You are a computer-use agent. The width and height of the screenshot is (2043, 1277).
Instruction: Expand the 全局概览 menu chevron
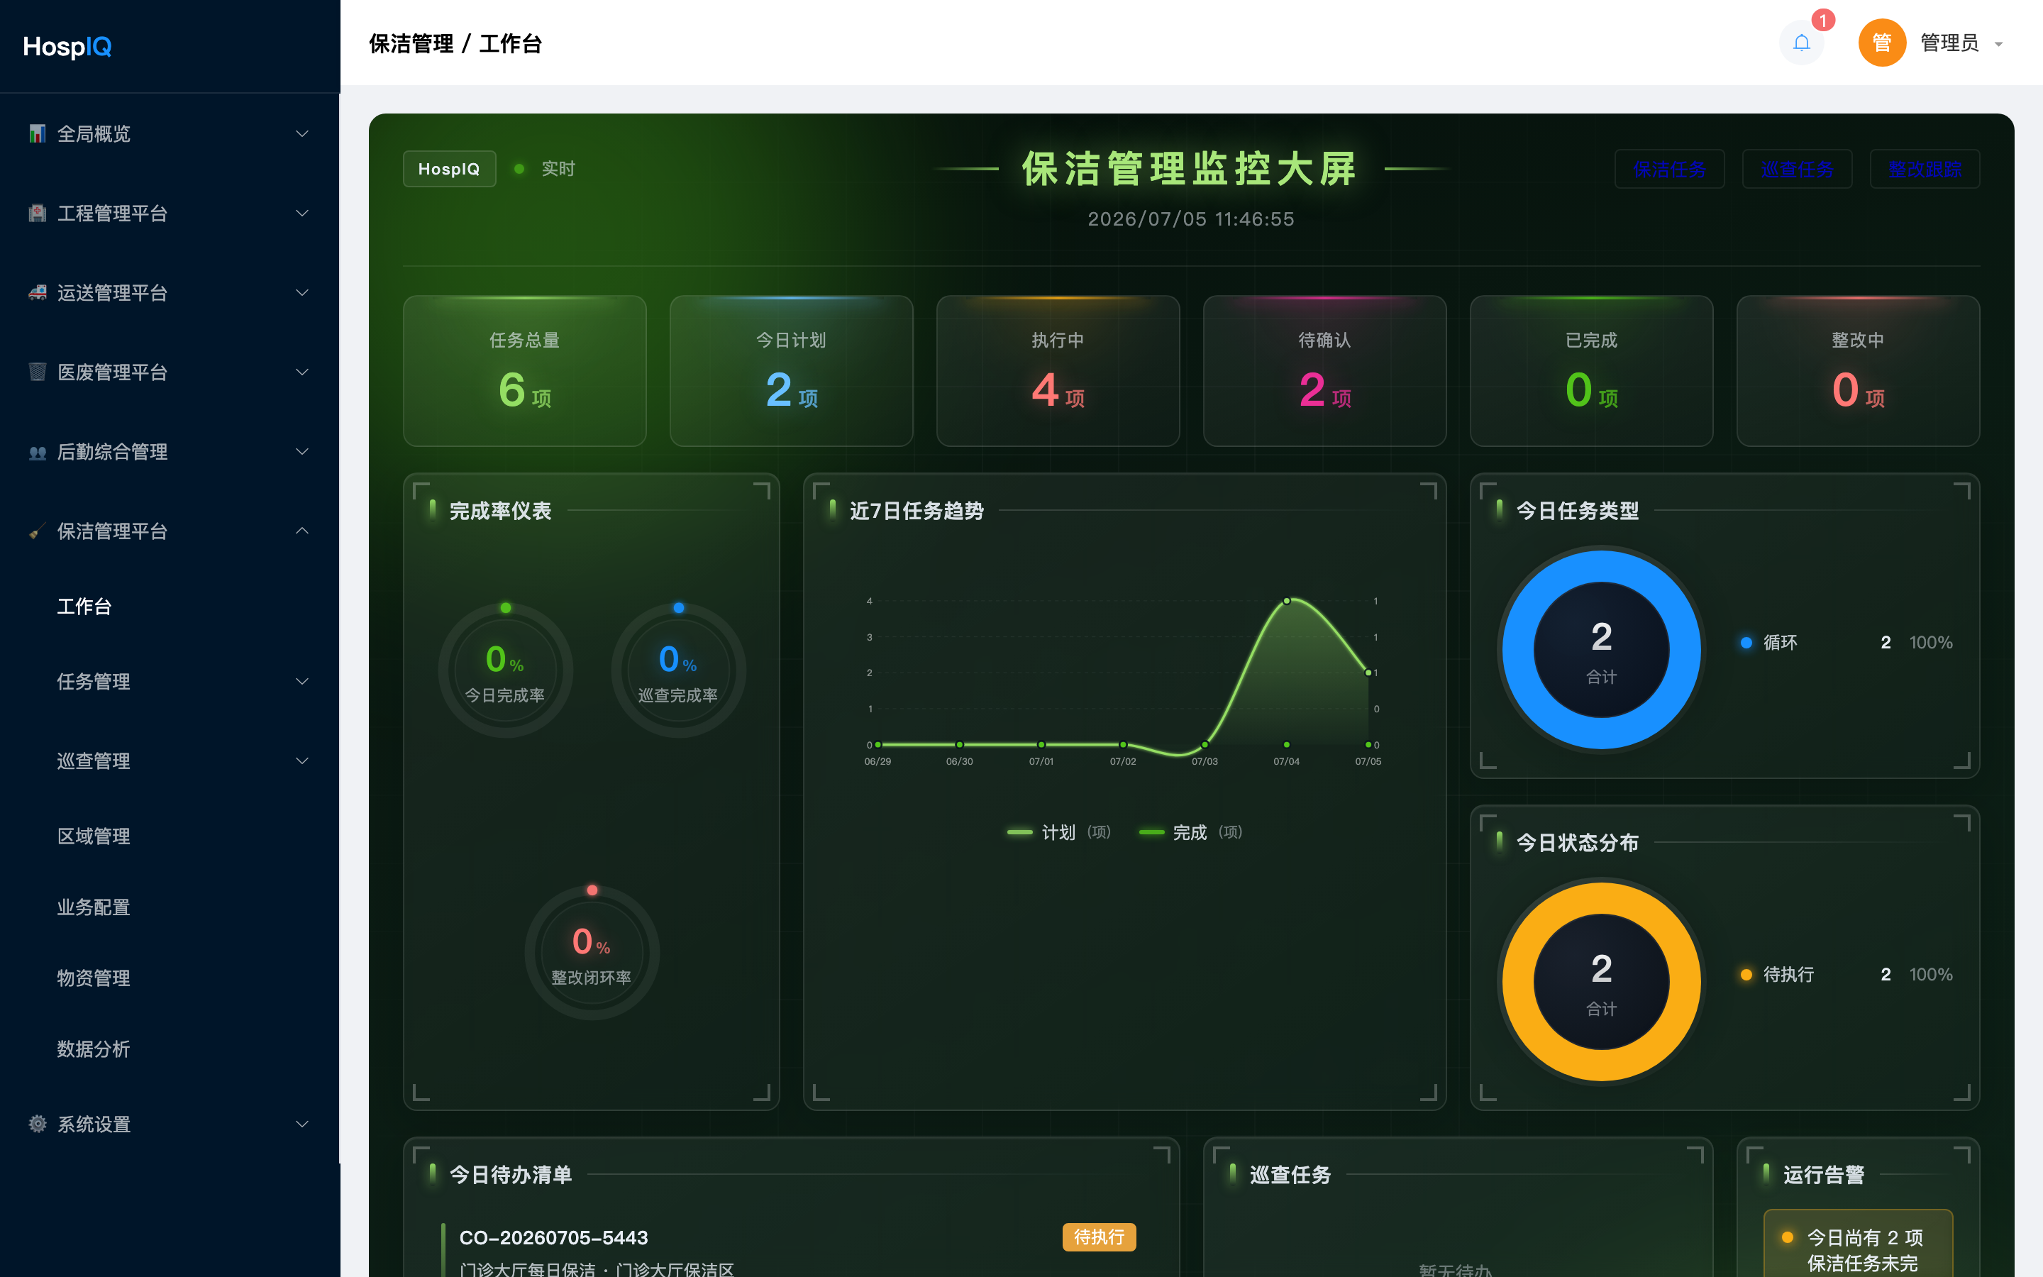301,133
